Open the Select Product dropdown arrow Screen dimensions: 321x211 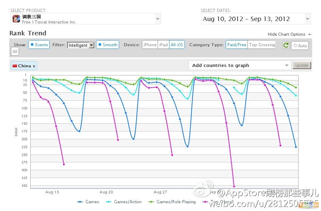tap(158, 19)
